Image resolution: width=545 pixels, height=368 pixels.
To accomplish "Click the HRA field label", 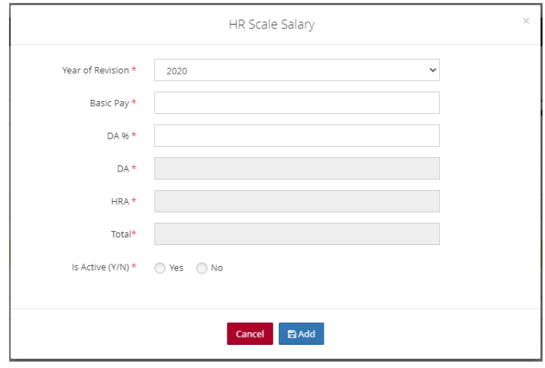I will pyautogui.click(x=119, y=201).
